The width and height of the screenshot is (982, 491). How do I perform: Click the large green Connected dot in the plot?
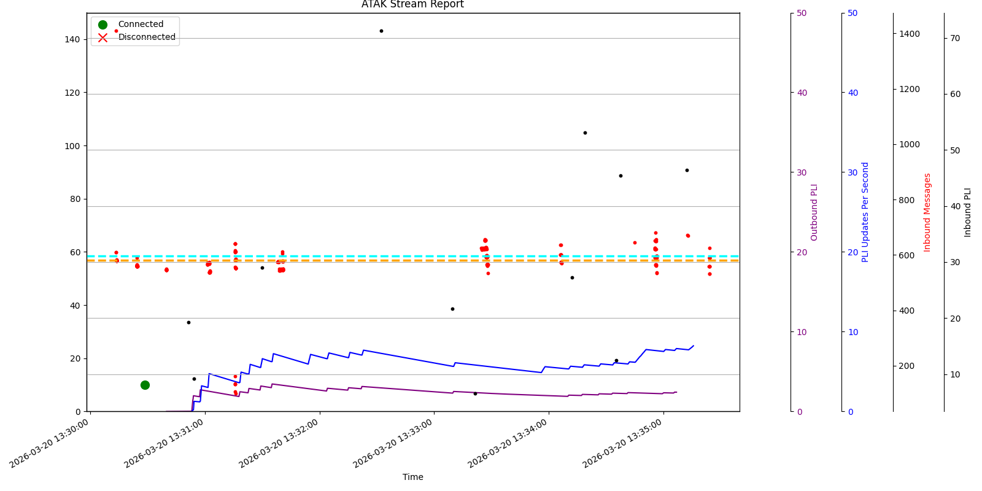145,385
